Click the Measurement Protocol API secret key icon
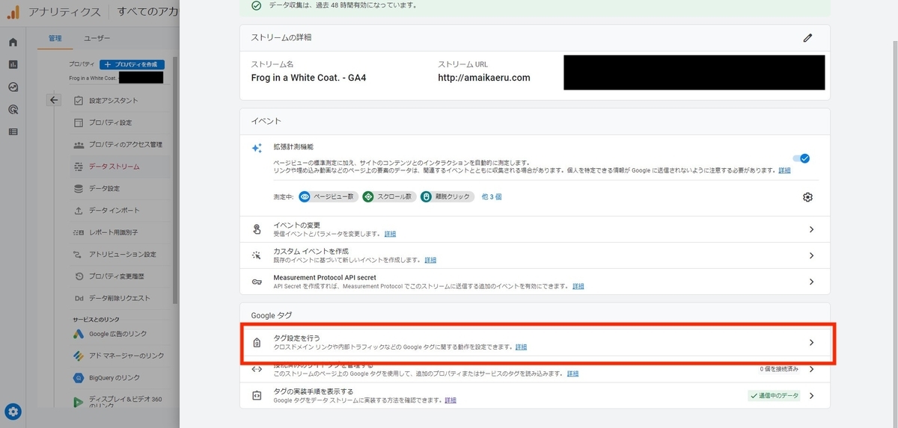 click(257, 282)
